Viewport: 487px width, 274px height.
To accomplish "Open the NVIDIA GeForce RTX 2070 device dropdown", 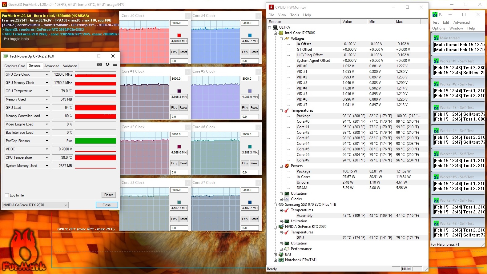I will (66, 205).
